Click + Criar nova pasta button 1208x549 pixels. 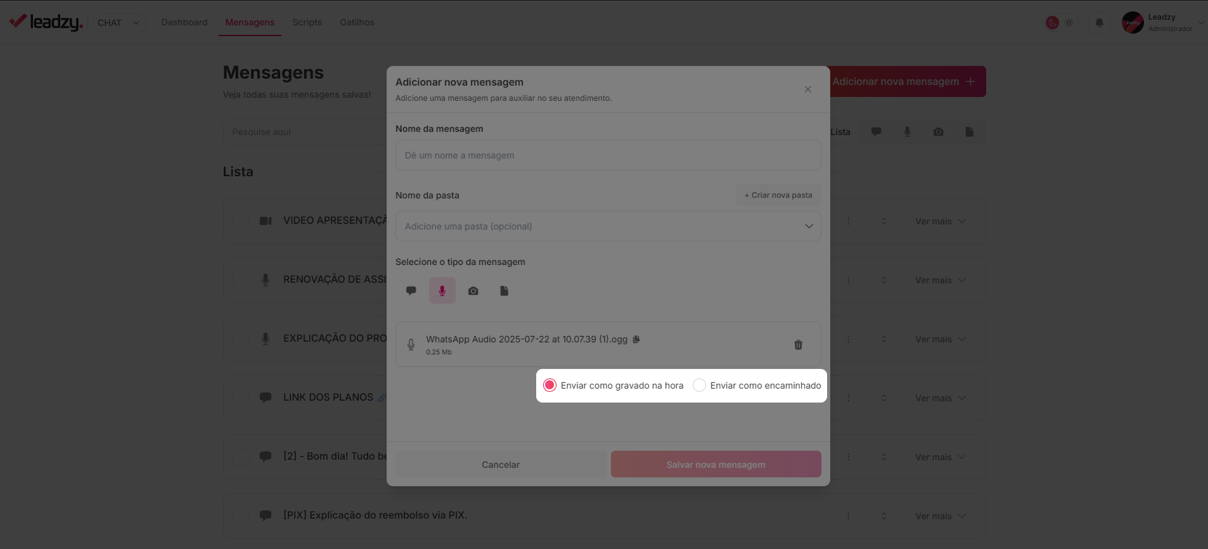tap(778, 195)
